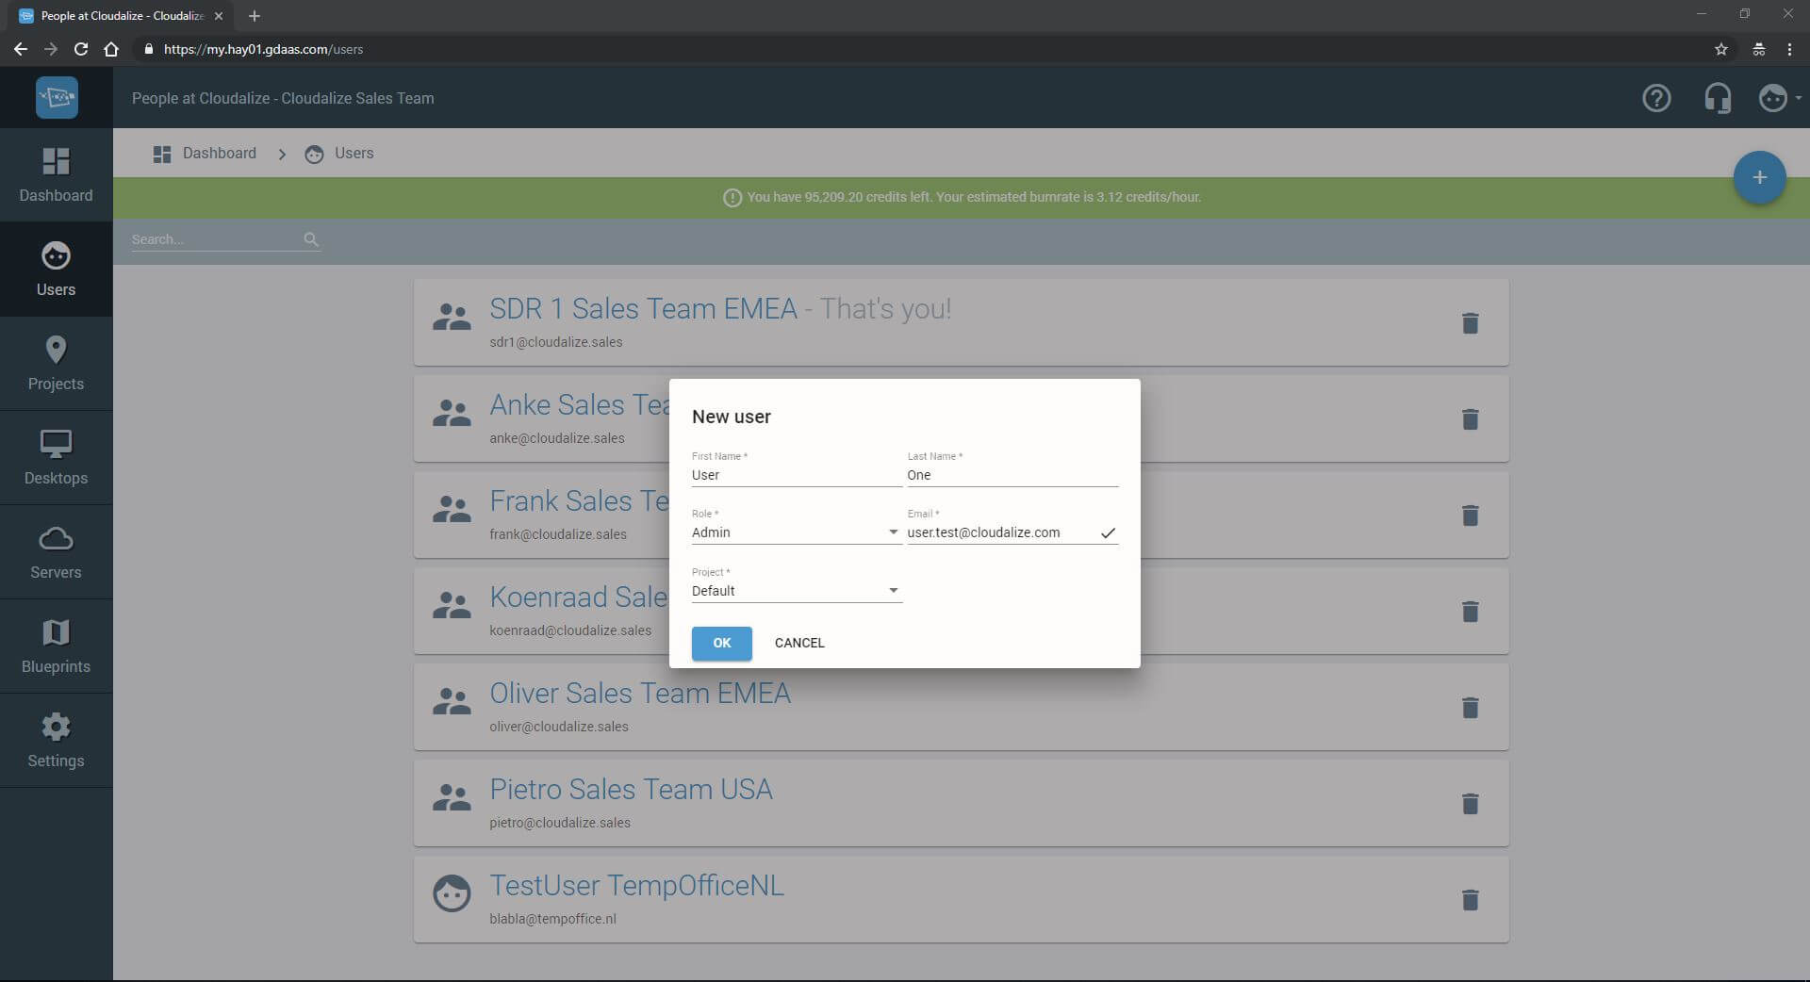This screenshot has width=1810, height=982.
Task: Delete the Pietro Sales Team USA user
Action: coord(1470,804)
